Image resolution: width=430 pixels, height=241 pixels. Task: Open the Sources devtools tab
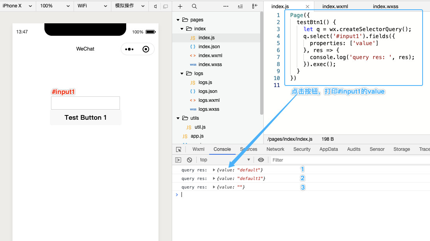point(248,149)
